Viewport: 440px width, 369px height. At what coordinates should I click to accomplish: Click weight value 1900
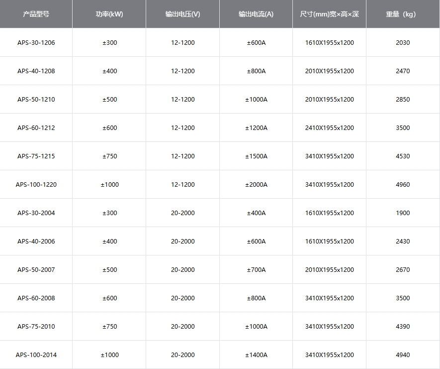pos(403,213)
